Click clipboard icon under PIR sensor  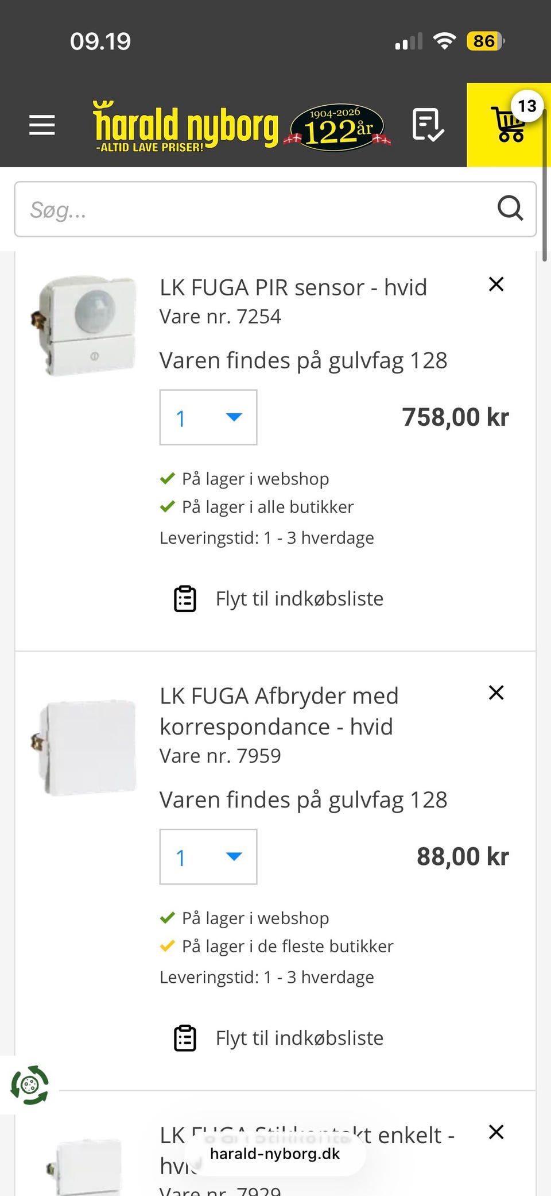click(x=185, y=599)
